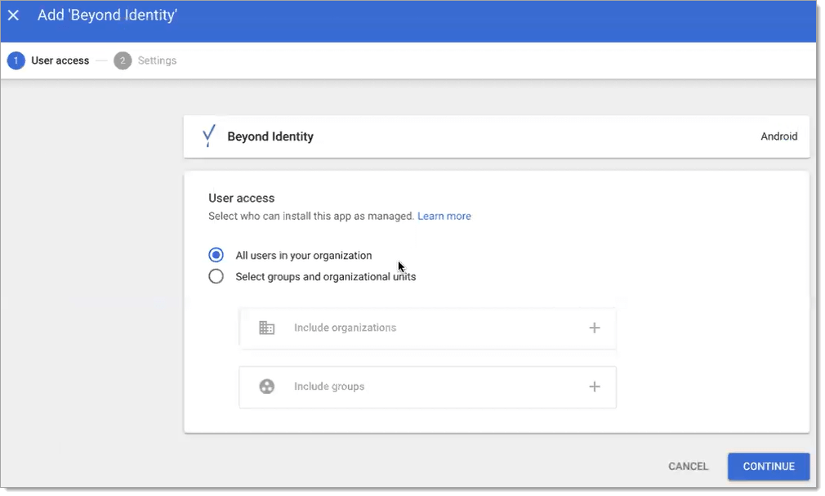Viewport: 825px width, 496px height.
Task: Cancel adding the Beyond Identity app
Action: 687,466
